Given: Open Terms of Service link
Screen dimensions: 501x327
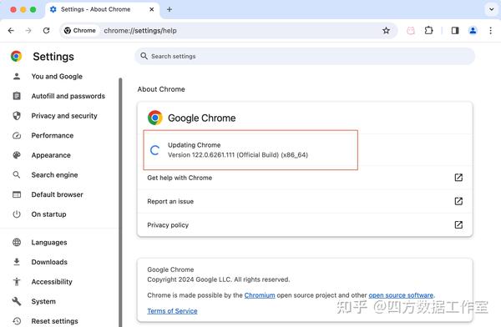Looking at the screenshot, I should (172, 311).
